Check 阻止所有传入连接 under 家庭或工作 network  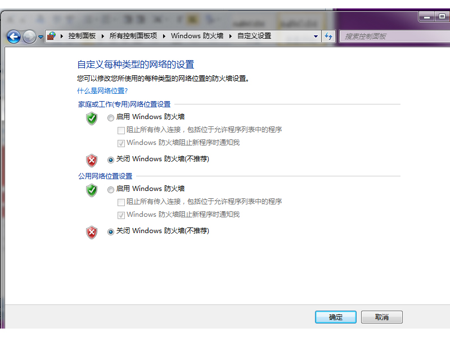pyautogui.click(x=121, y=130)
